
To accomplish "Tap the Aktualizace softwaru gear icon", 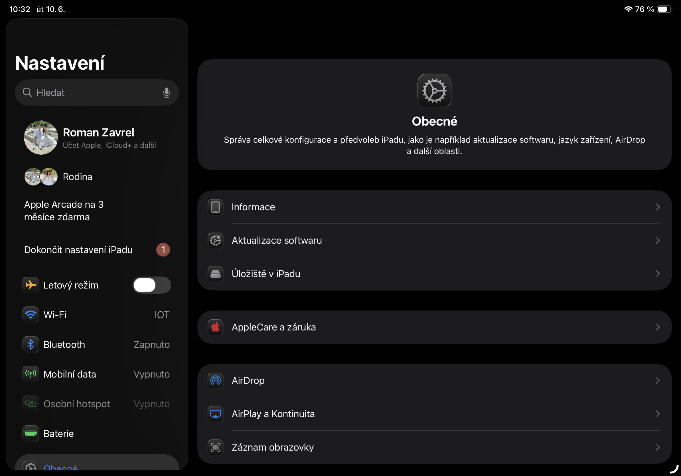I will (x=216, y=240).
